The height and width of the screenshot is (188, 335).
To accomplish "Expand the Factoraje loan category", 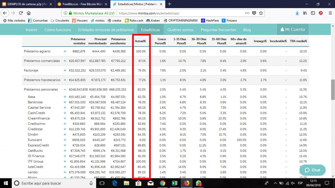I will click(x=65, y=70).
